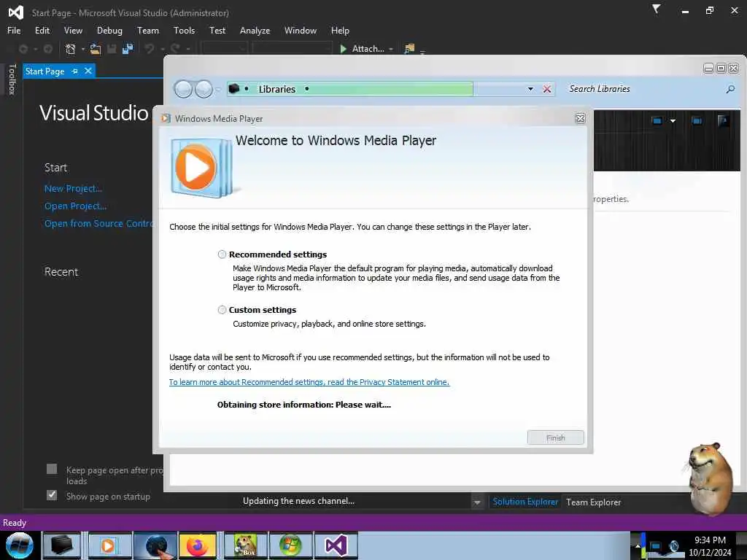Pin the Start Page tab
Viewport: 747px width, 560px height.
(x=75, y=71)
